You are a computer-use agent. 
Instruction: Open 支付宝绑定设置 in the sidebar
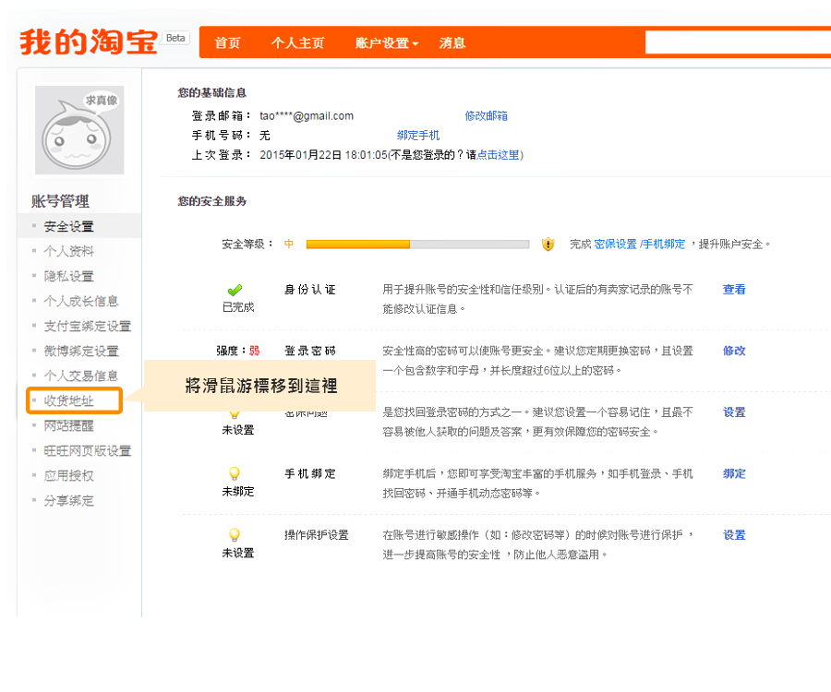[88, 326]
